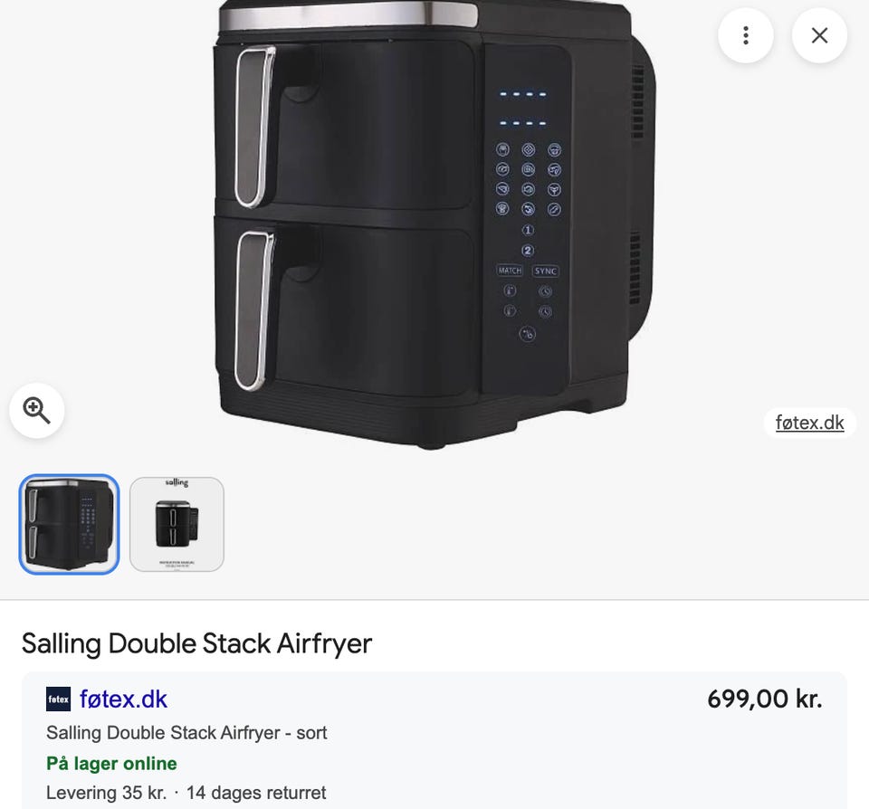
Task: Open the blue føtex.dk store link
Action: [x=123, y=700]
